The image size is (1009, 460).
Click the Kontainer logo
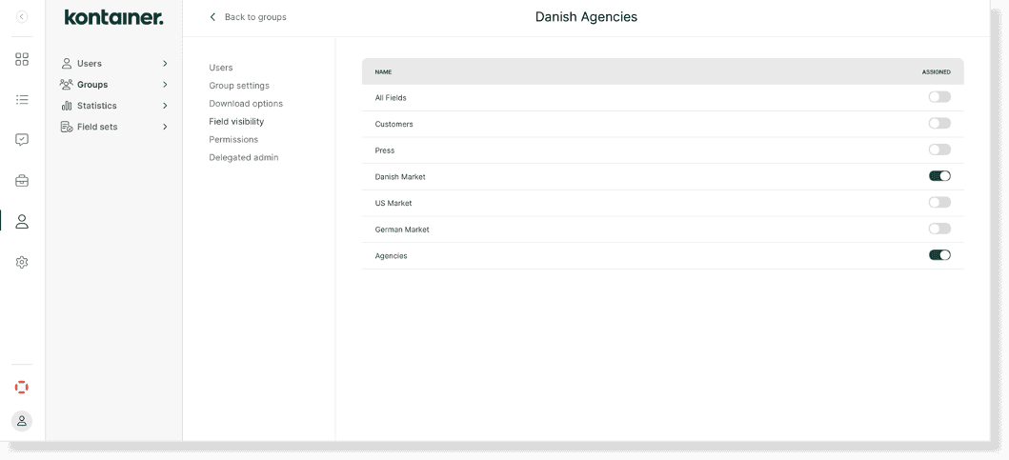click(x=113, y=17)
